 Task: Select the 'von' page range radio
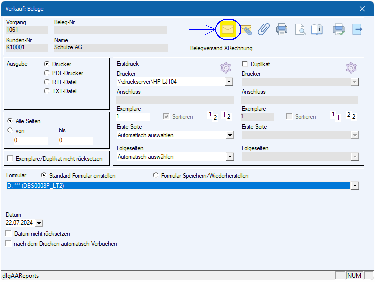pos(10,130)
